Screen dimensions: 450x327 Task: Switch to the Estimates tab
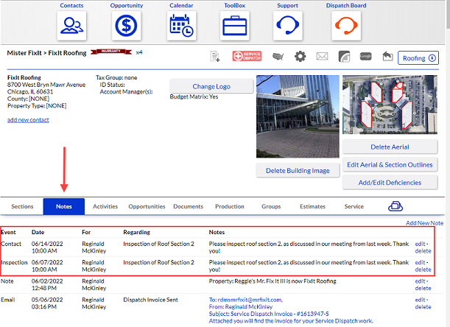click(x=312, y=206)
